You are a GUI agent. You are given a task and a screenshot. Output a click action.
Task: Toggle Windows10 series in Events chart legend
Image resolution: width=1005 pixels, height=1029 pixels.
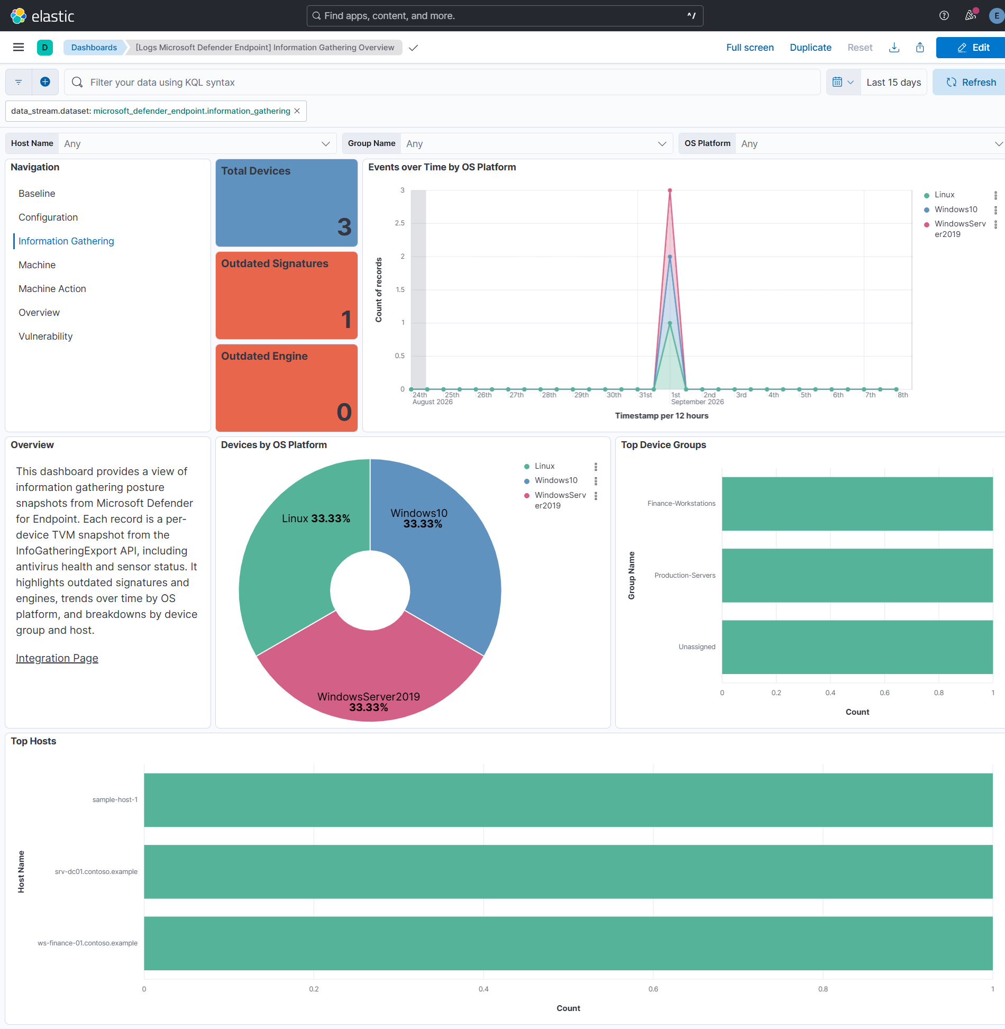coord(956,210)
